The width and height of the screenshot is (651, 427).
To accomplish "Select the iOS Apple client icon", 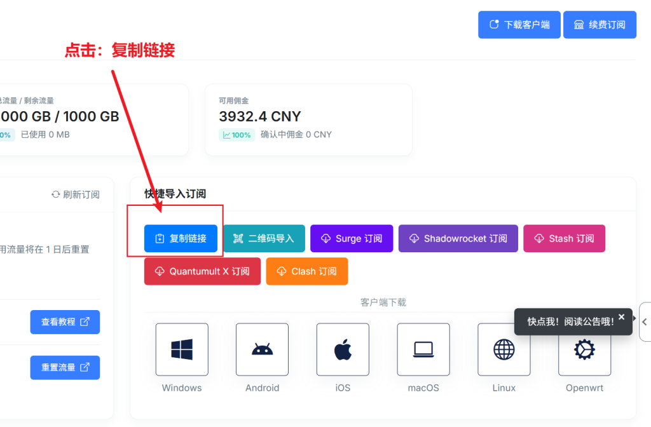I will coord(343,349).
